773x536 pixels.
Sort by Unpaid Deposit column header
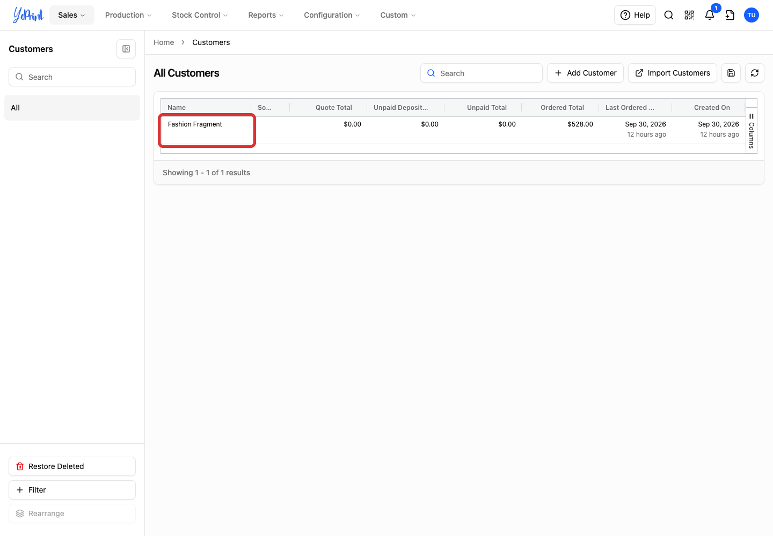[x=406, y=107]
